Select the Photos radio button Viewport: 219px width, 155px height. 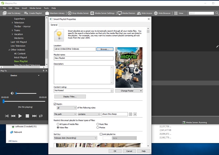click(98, 128)
